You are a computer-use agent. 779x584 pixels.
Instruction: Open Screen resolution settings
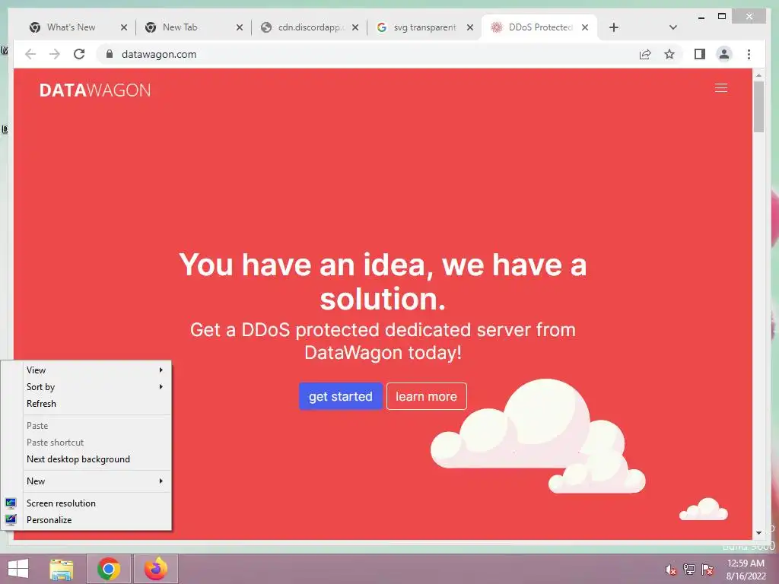[87, 503]
